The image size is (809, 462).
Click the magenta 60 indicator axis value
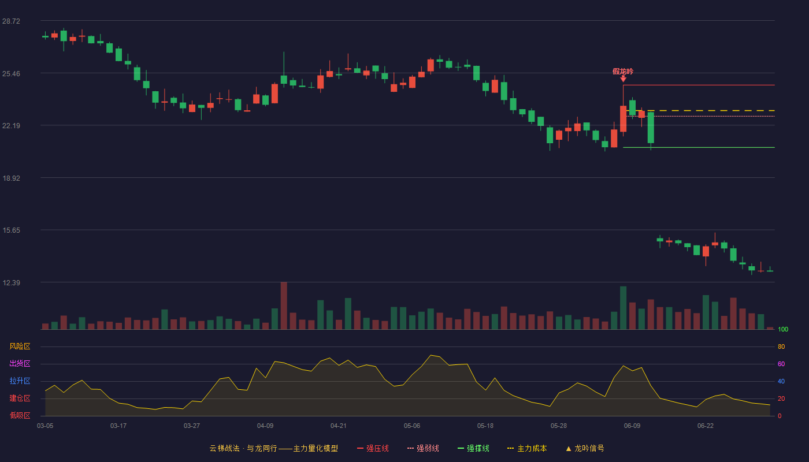pyautogui.click(x=781, y=364)
